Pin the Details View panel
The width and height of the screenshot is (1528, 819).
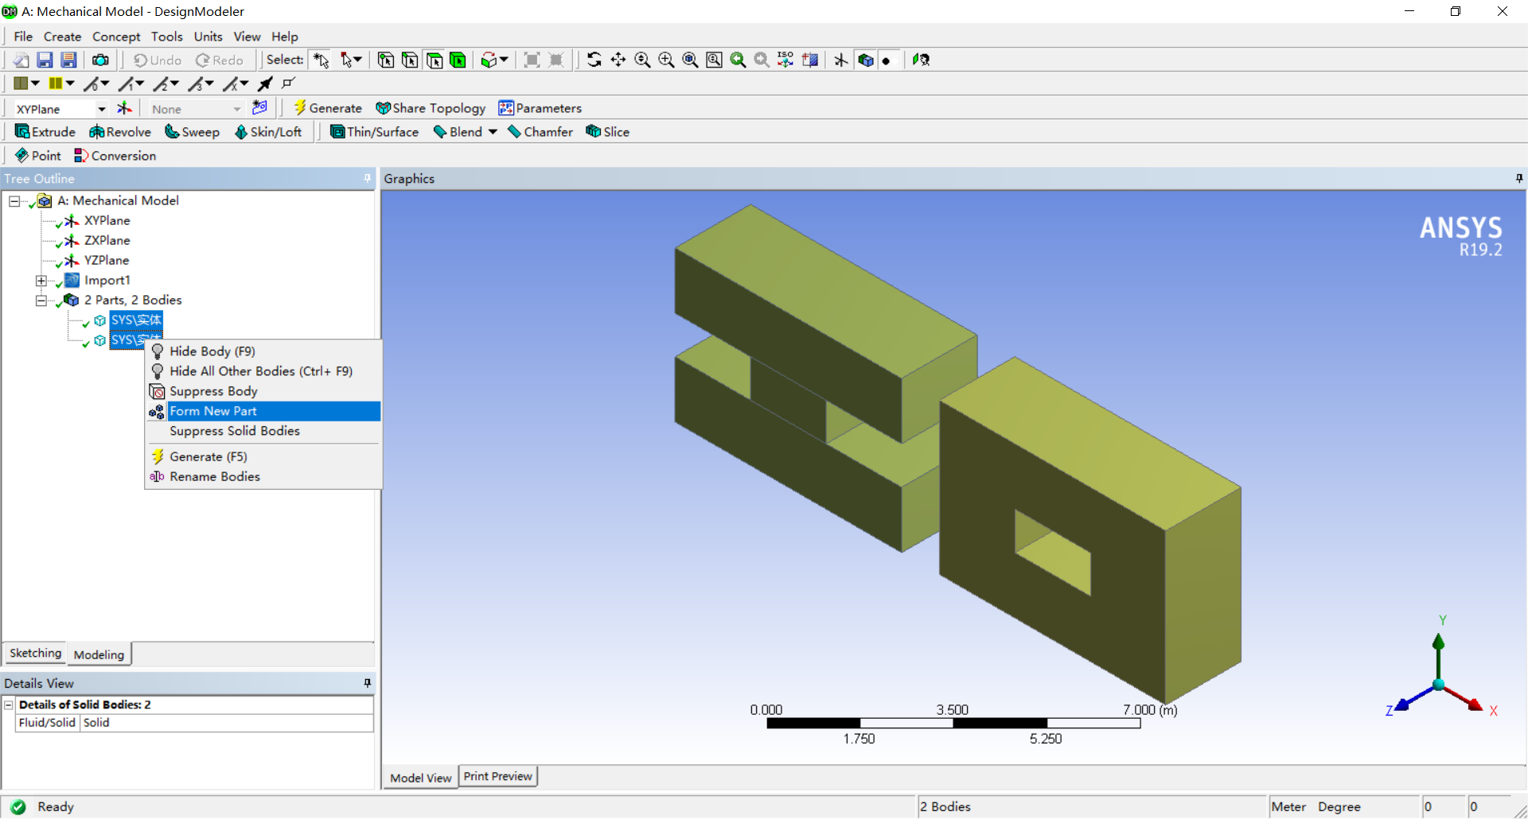367,683
